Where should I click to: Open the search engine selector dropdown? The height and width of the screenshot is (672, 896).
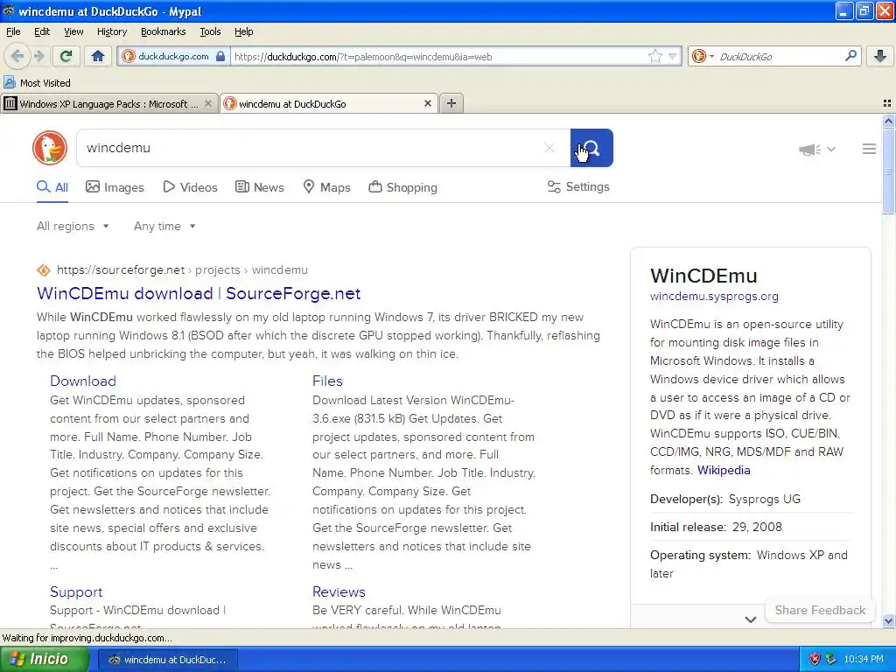[703, 56]
